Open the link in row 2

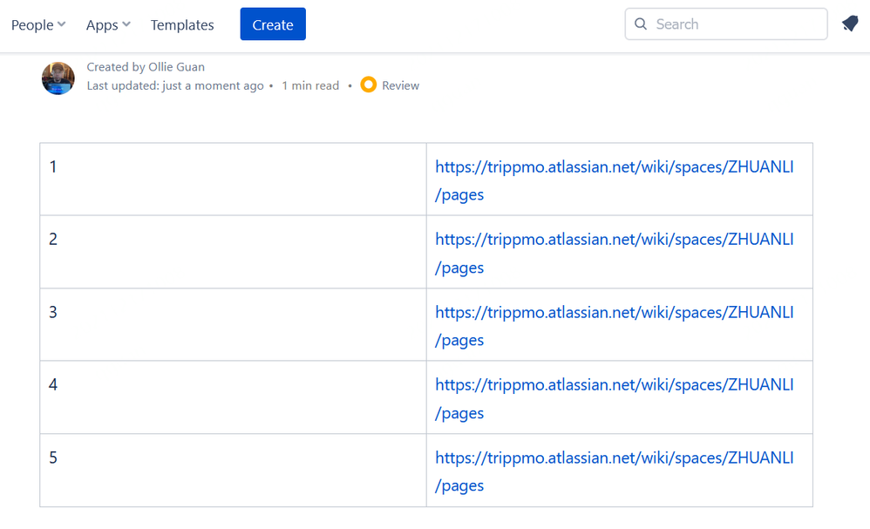[615, 253]
